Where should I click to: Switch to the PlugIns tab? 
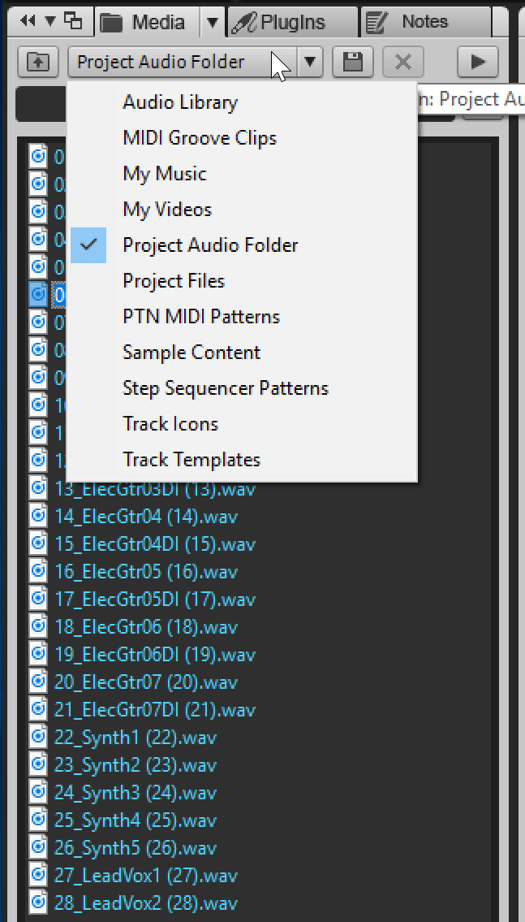pos(291,23)
